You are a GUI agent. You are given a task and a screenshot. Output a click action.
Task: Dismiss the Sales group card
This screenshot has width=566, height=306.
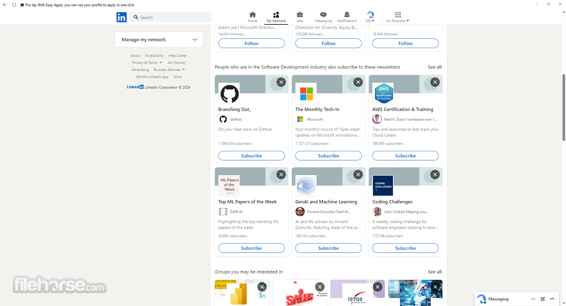[x=320, y=287]
